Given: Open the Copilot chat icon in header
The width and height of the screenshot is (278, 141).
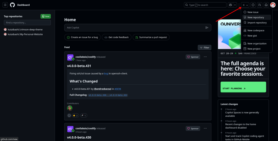Looking at the screenshot, I should (x=230, y=5).
